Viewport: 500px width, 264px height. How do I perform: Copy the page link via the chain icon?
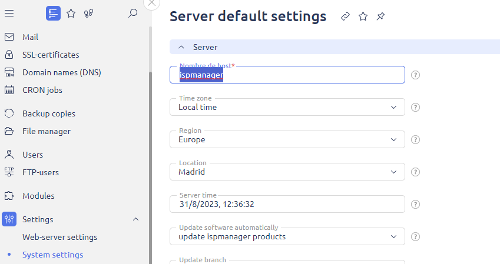click(345, 16)
